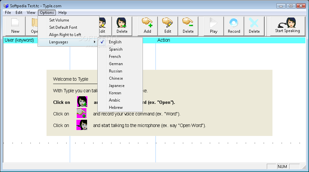The image size is (309, 172).
Task: Select the checked English language
Action: pos(120,42)
